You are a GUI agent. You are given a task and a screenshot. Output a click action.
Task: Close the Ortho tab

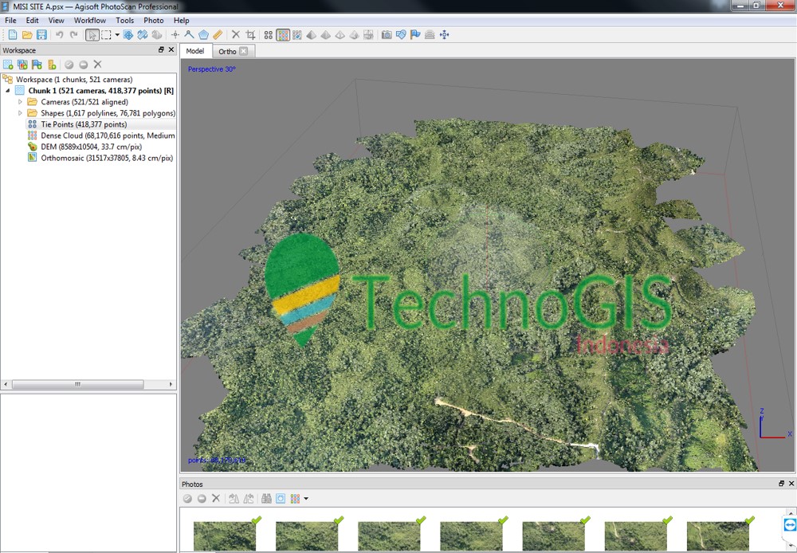click(x=243, y=51)
